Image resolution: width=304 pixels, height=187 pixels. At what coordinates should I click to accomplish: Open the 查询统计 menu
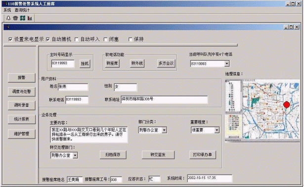[22, 10]
